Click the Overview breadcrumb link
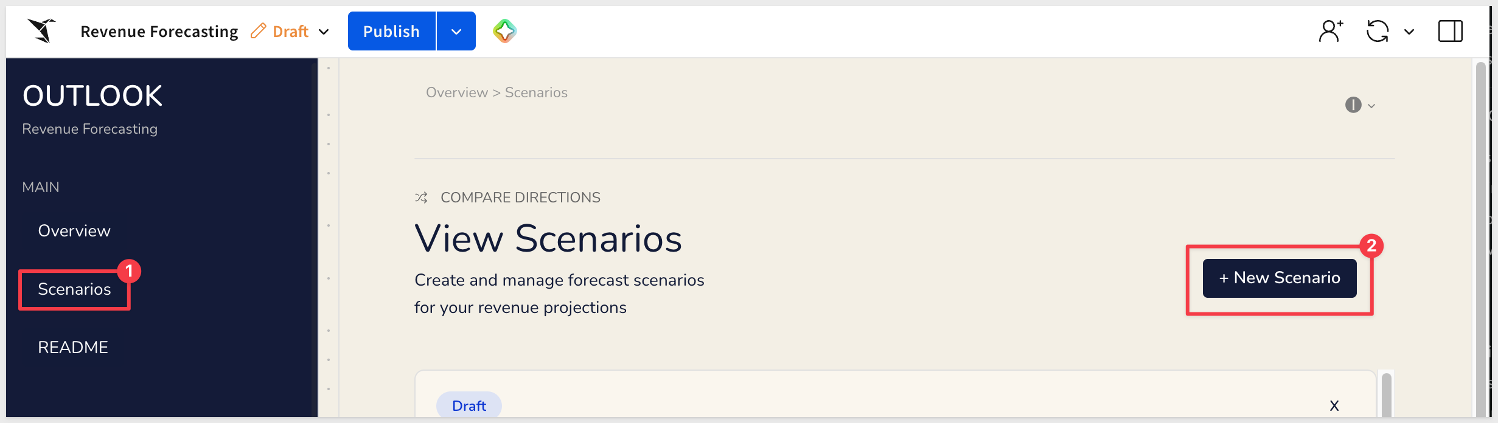Viewport: 1498px width, 423px height. click(457, 92)
